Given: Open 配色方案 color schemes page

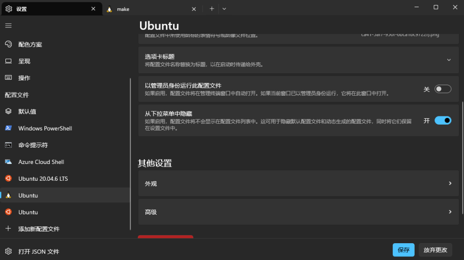Looking at the screenshot, I should point(30,44).
